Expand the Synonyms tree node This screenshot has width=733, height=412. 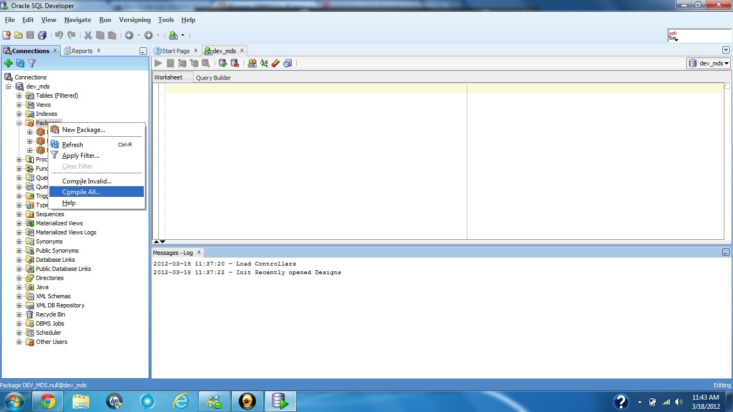tap(19, 241)
